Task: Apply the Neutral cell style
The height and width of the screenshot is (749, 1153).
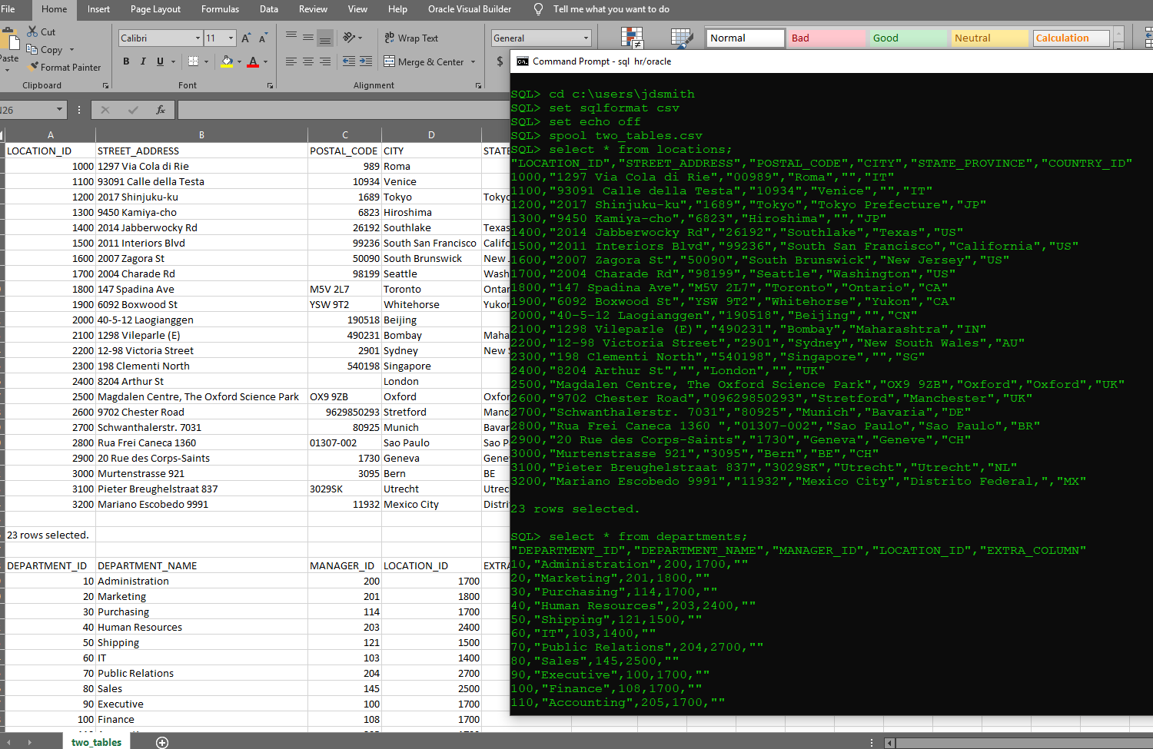Action: 990,38
